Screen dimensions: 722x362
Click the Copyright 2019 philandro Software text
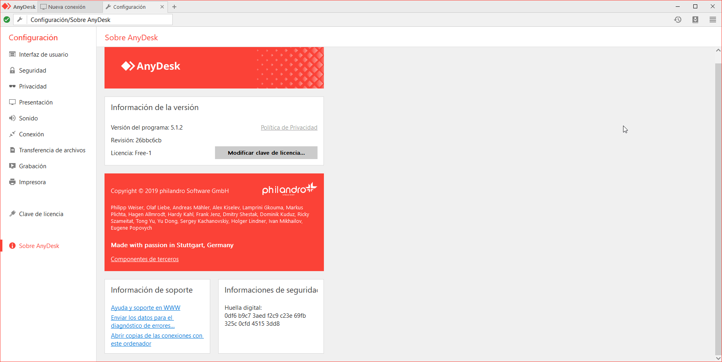click(170, 191)
